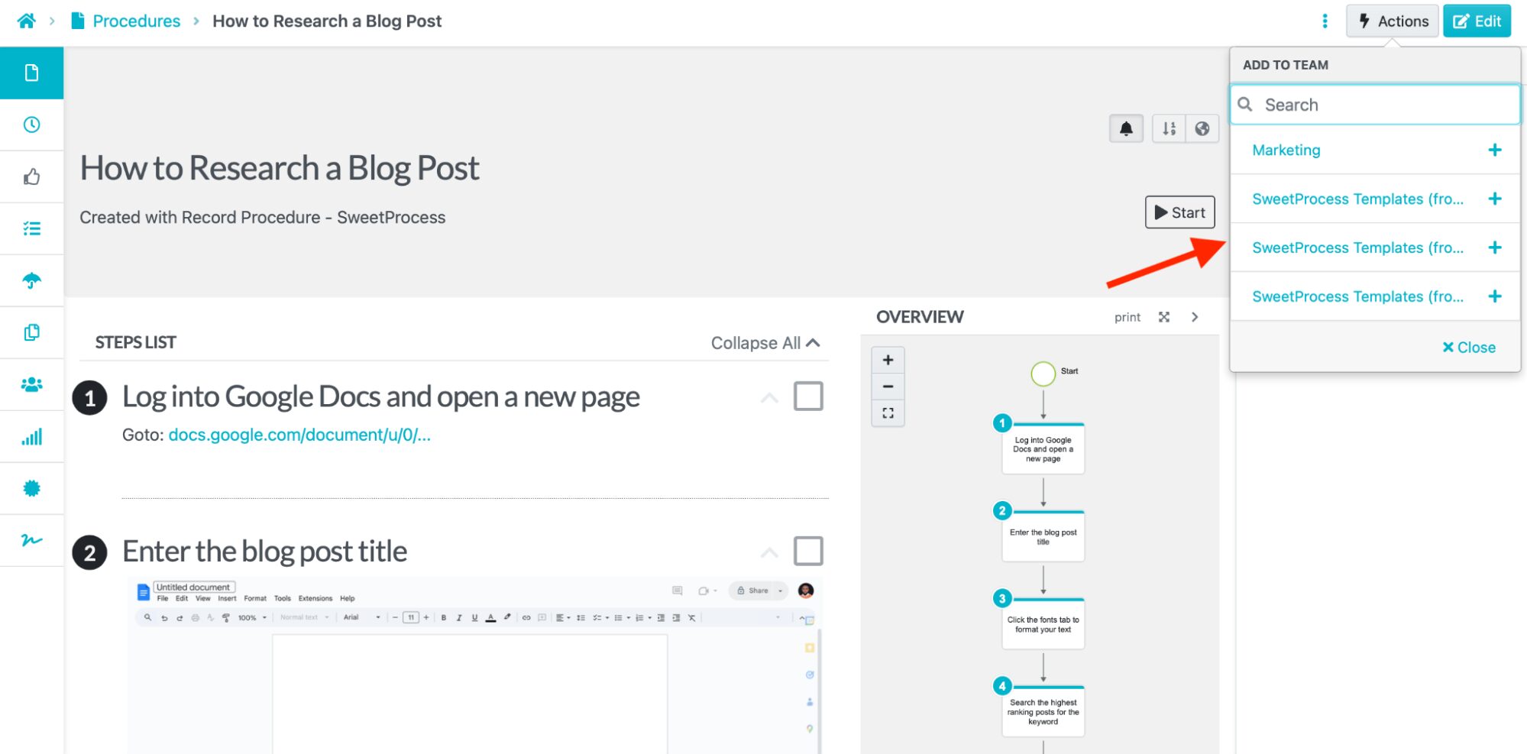Zoom out the overview diagram
Screen dimensions: 1527x754
(888, 387)
